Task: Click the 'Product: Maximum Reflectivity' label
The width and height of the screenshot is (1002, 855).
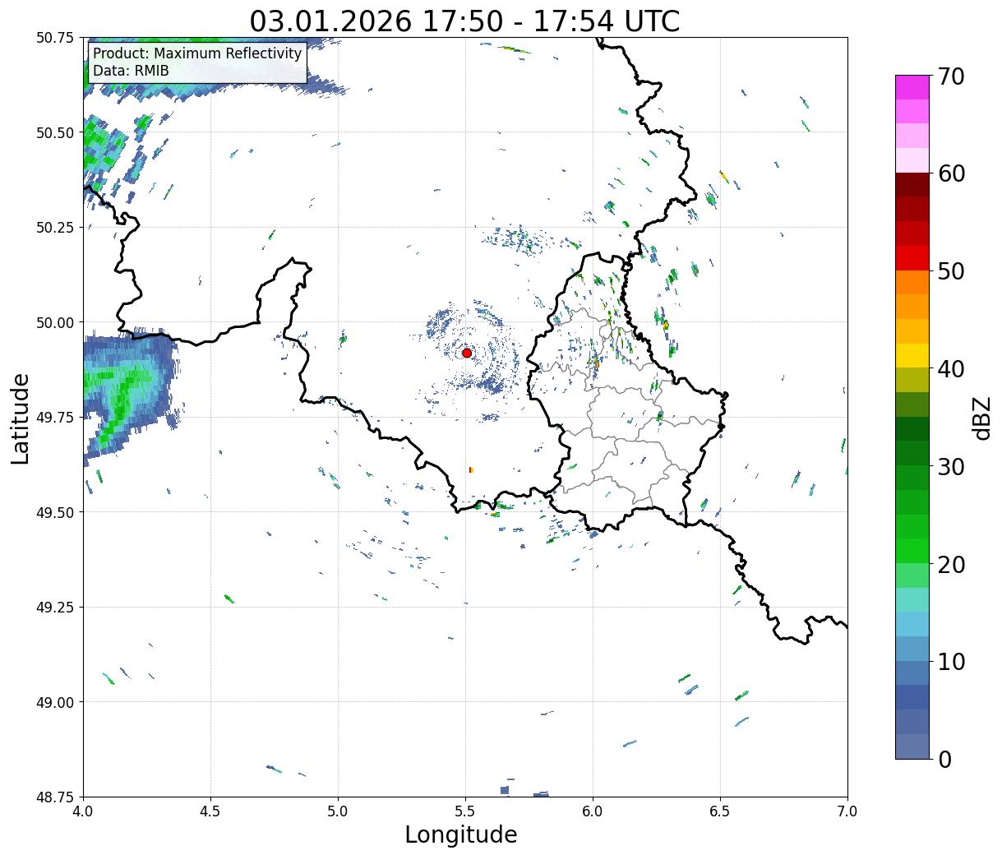Action: (197, 53)
